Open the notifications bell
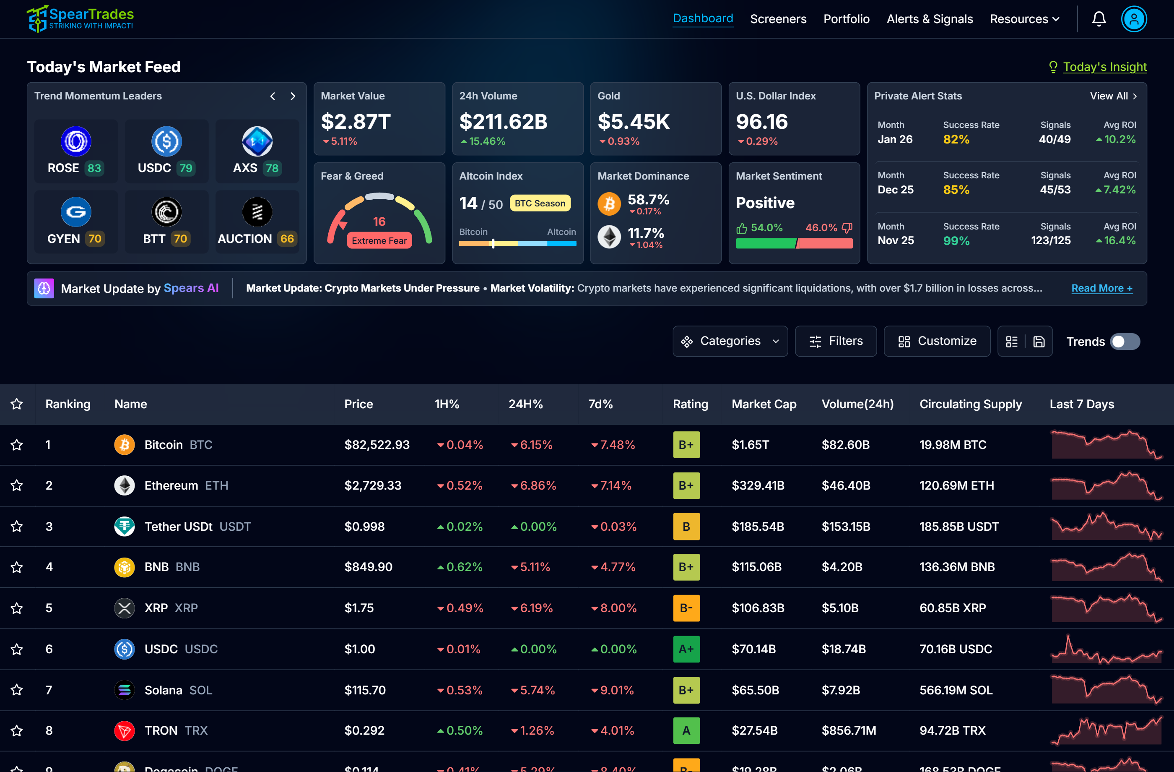 [1099, 19]
